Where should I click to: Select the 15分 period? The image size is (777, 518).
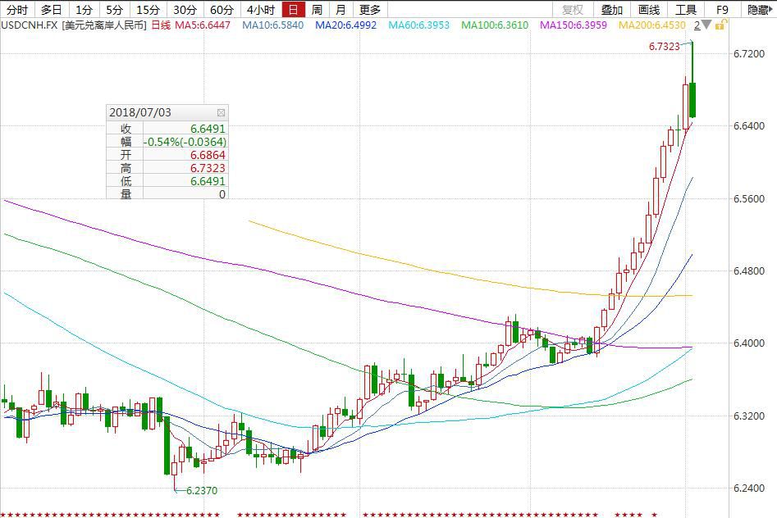click(x=148, y=10)
